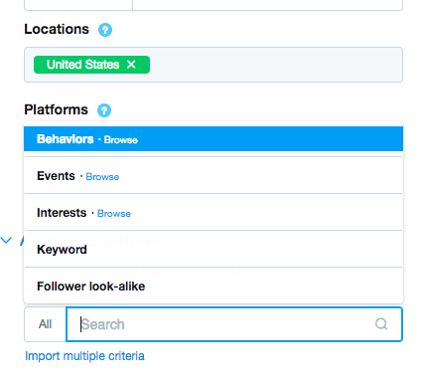Select the Keyword targeting option
428x383 pixels.
pyautogui.click(x=214, y=250)
